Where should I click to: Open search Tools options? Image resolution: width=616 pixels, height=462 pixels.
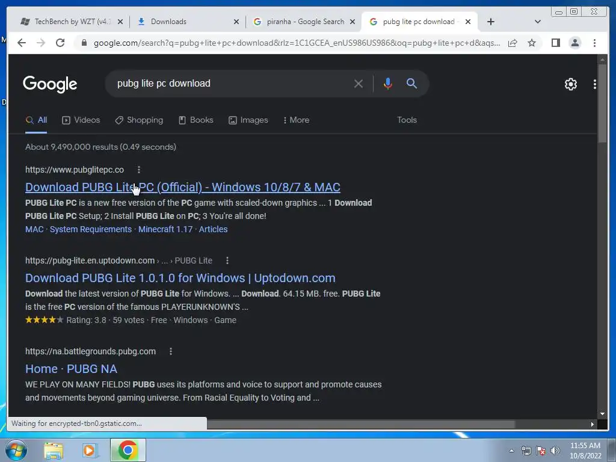pos(407,120)
